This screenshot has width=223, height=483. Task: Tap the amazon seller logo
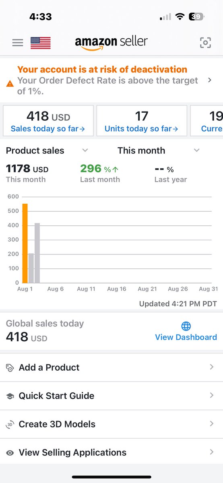(x=111, y=43)
